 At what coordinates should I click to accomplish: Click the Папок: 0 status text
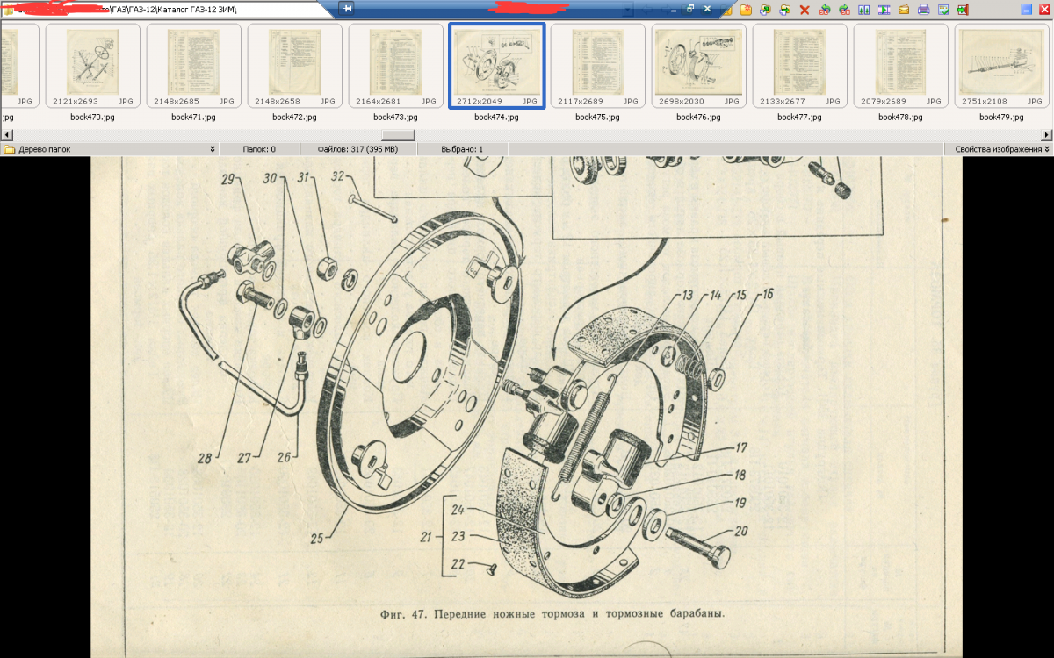tap(259, 149)
